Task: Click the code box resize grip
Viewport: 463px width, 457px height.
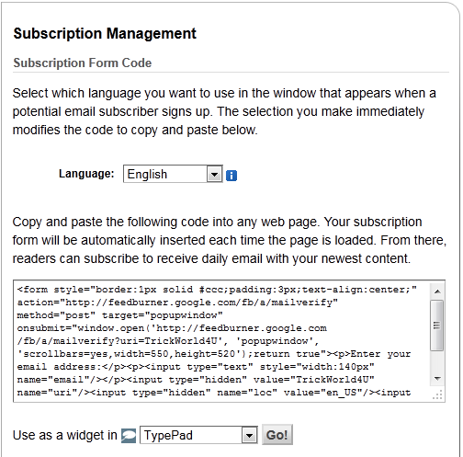Action: [x=438, y=395]
